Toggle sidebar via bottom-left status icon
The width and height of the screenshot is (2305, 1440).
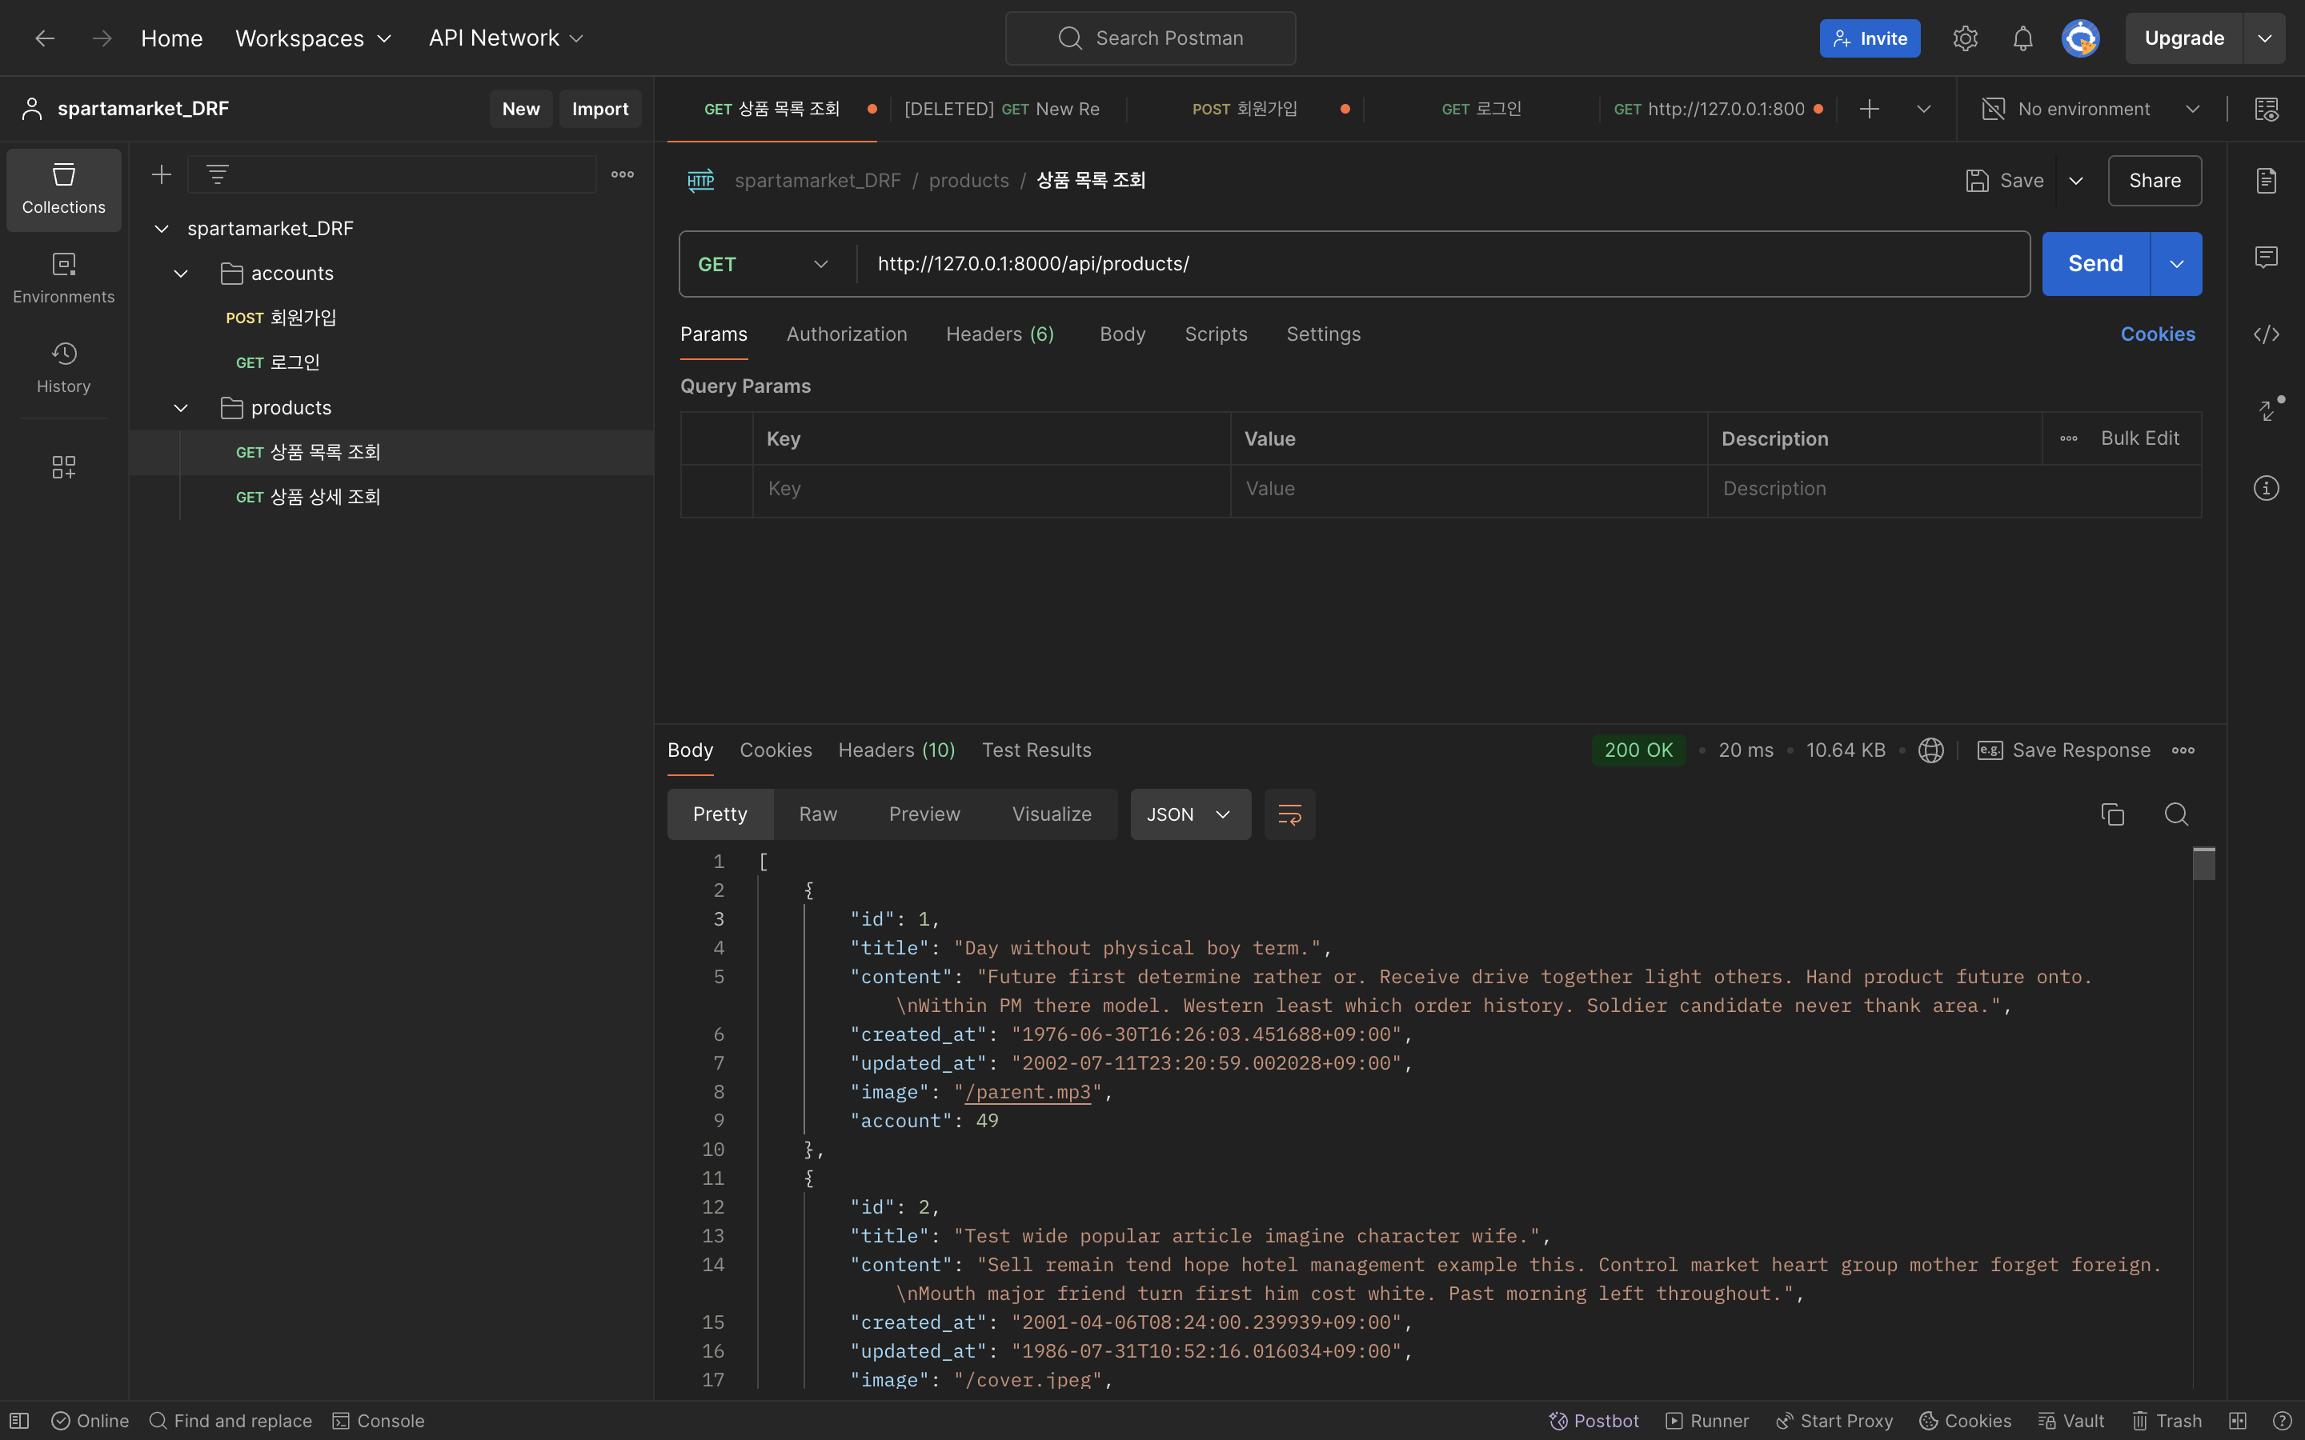pos(19,1420)
